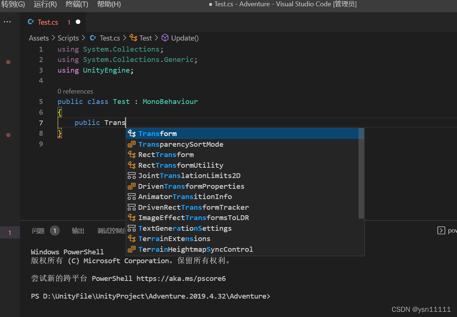Open the 终端(T) menu
Viewport: 457px width, 317px height.
(77, 4)
